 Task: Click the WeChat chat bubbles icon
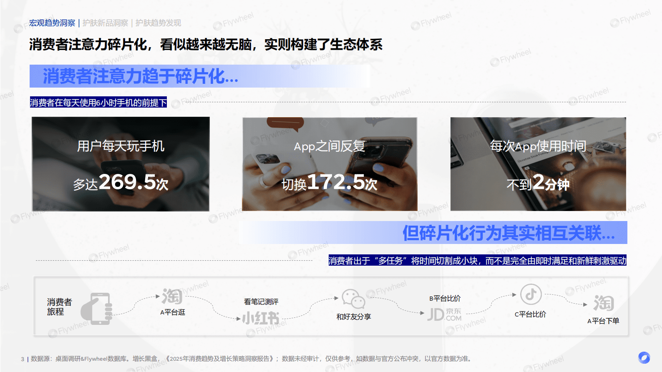click(353, 299)
